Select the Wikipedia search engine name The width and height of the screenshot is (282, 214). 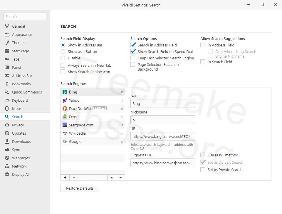(77, 133)
